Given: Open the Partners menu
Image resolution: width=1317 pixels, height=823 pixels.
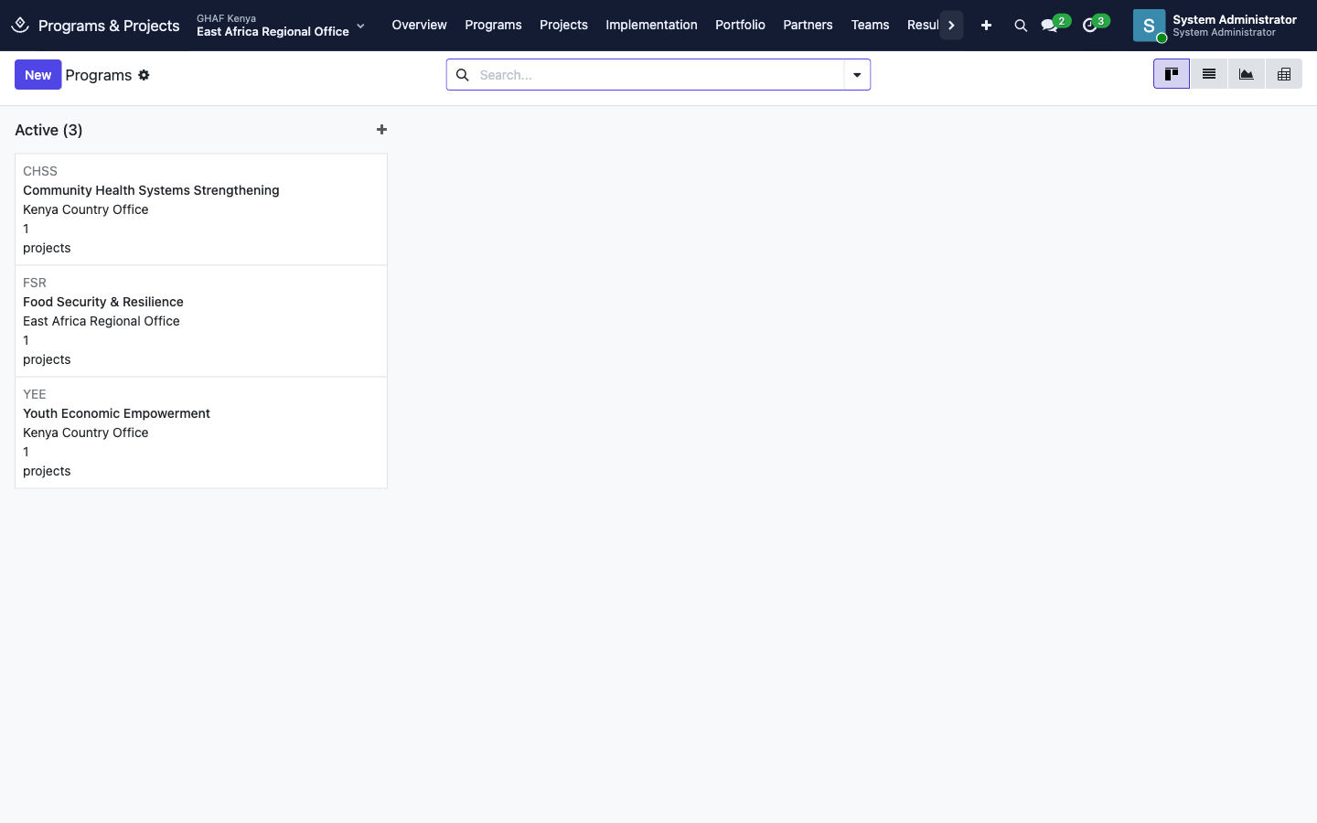Looking at the screenshot, I should point(808,25).
